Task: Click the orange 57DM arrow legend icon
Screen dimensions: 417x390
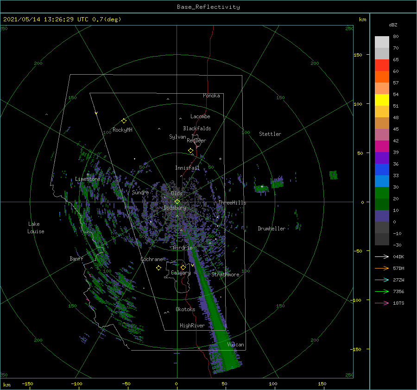Action: click(x=382, y=269)
